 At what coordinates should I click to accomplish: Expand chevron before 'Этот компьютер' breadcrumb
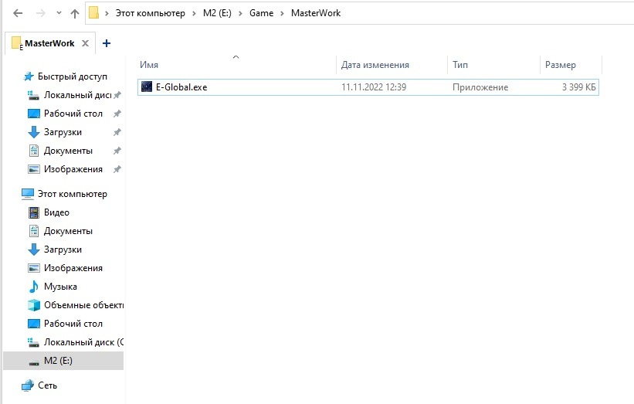pos(107,13)
